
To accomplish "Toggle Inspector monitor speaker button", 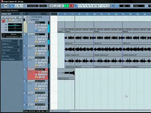I will (x=7, y=20).
